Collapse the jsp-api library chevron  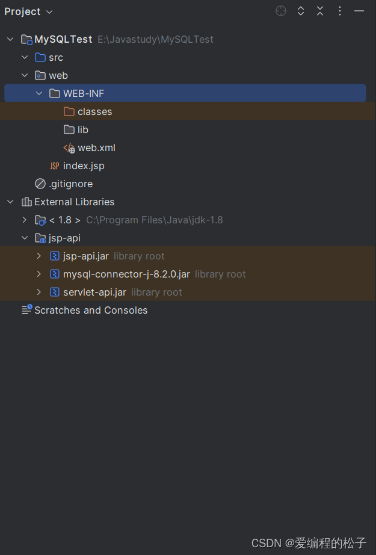click(x=25, y=238)
